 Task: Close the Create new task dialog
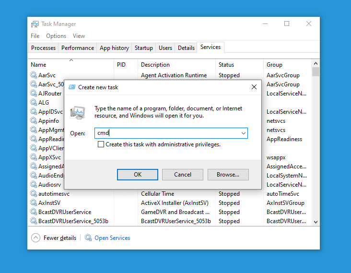pos(254,87)
